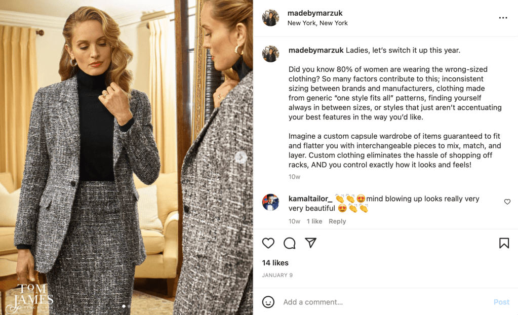The width and height of the screenshot is (518, 315).
Task: Advance to the next carousel photo arrow
Action: click(241, 158)
